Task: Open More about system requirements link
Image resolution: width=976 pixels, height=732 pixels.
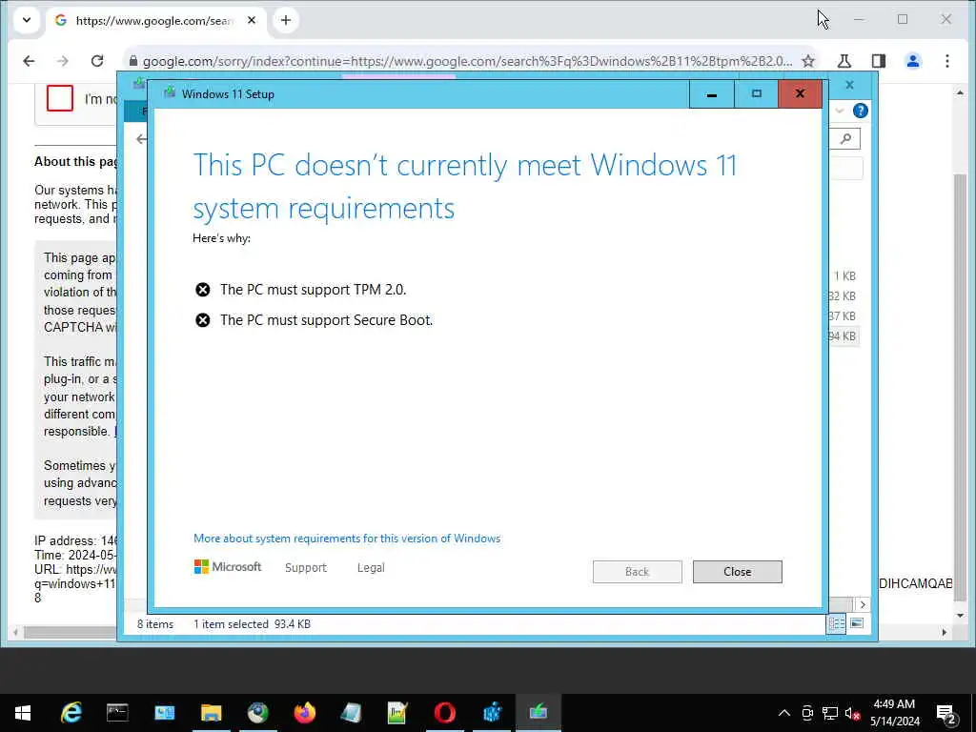Action: [347, 539]
